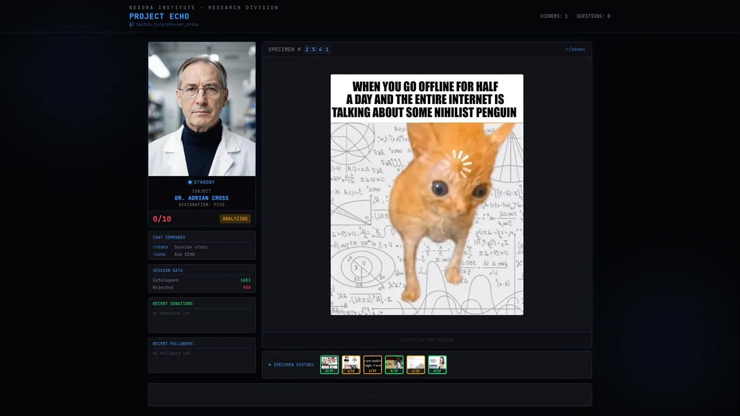Click the loading spinner on the cat
The image size is (740, 416).
459,165
